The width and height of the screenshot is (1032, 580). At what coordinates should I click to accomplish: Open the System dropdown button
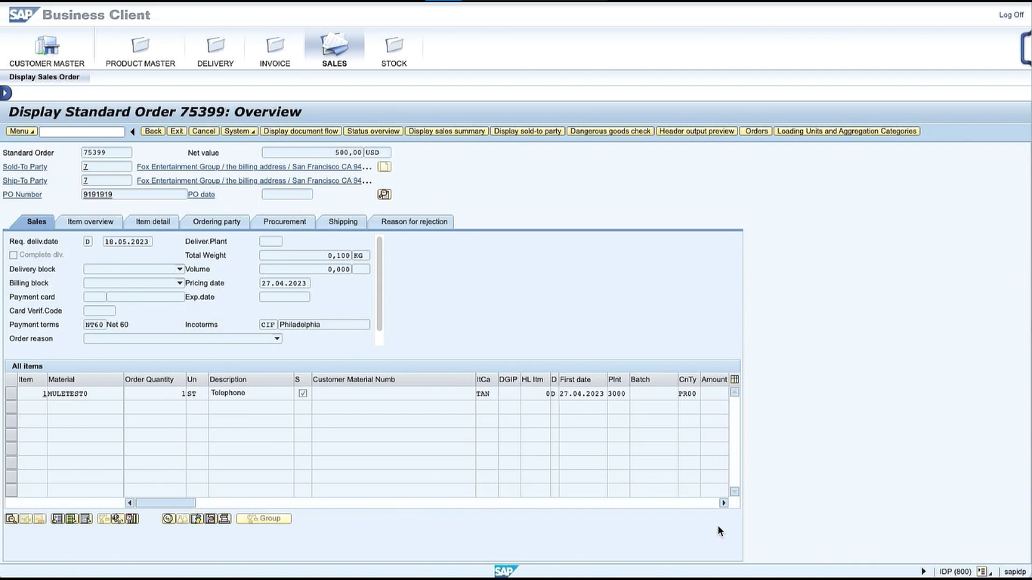(240, 131)
